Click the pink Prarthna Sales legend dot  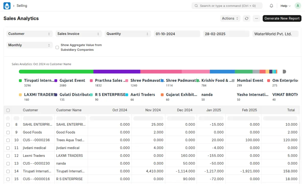tap(91, 81)
